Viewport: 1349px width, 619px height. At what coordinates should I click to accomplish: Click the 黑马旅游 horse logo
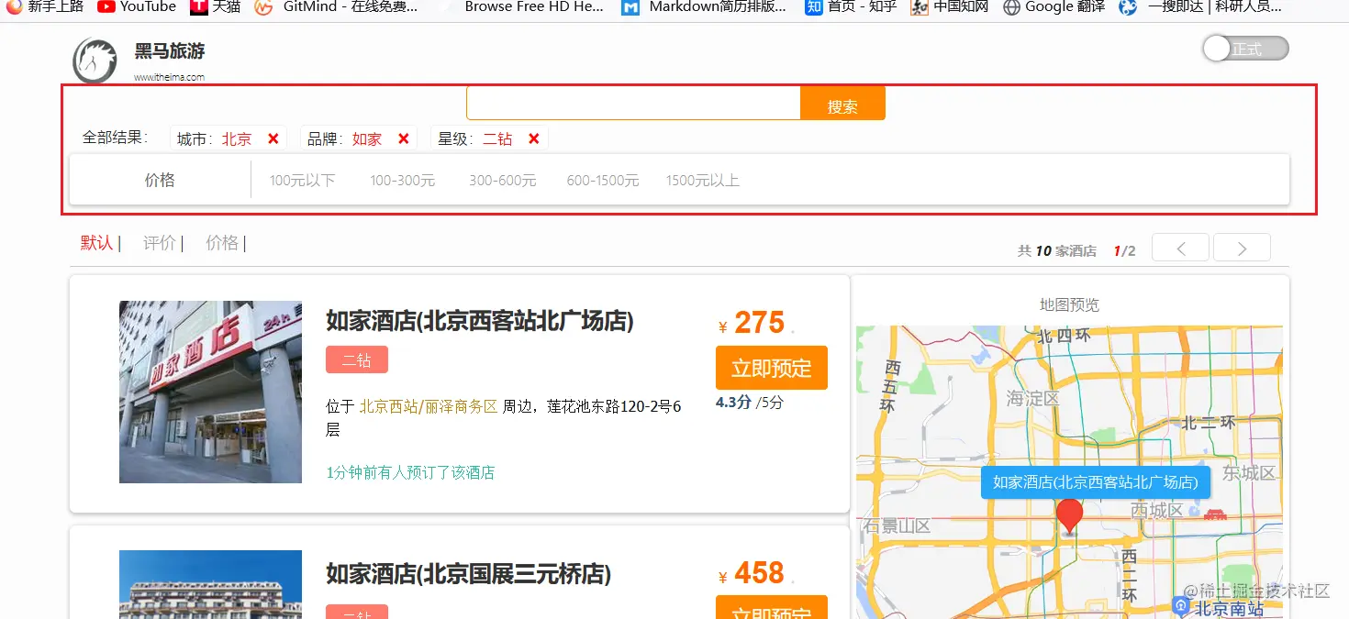[x=95, y=60]
